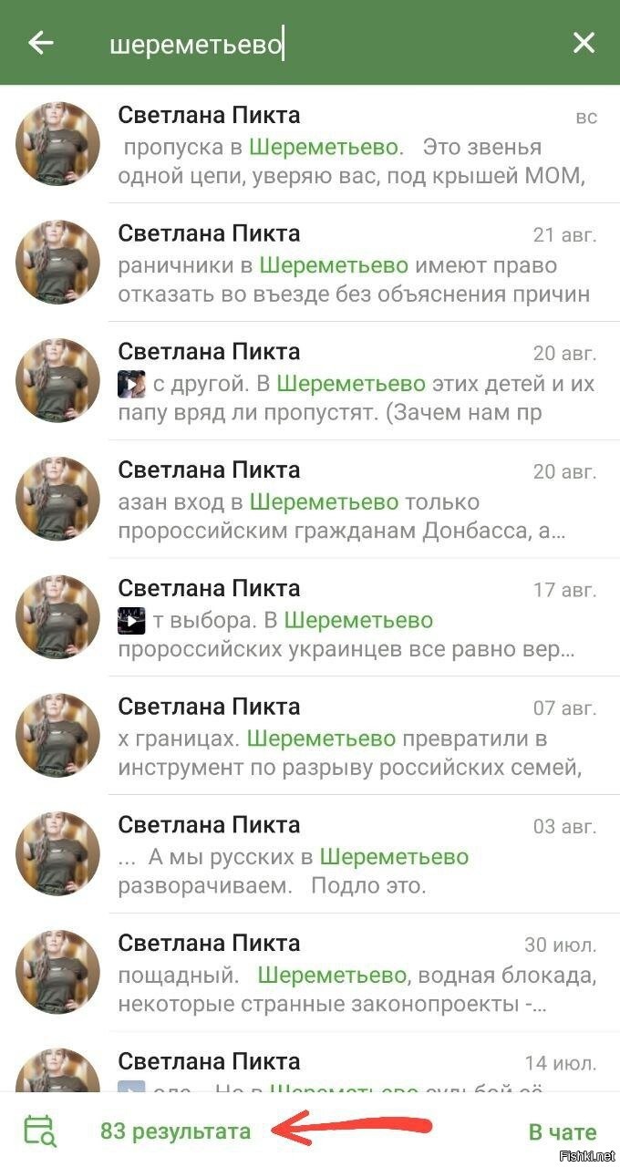The width and height of the screenshot is (620, 1167).
Task: Open result "пророссийским гражданам Донбасса"
Action: [310, 500]
